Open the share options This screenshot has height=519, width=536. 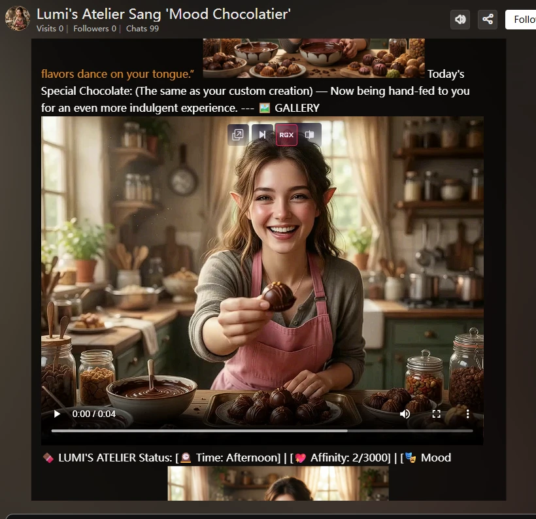click(488, 20)
